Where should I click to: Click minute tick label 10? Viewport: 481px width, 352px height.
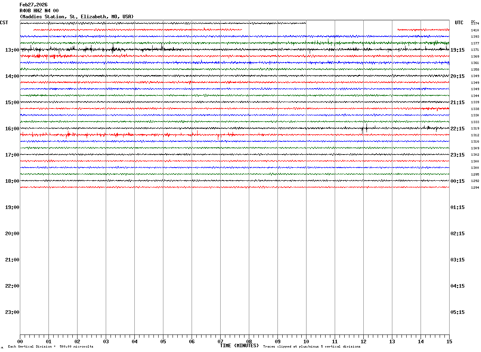point(306,341)
